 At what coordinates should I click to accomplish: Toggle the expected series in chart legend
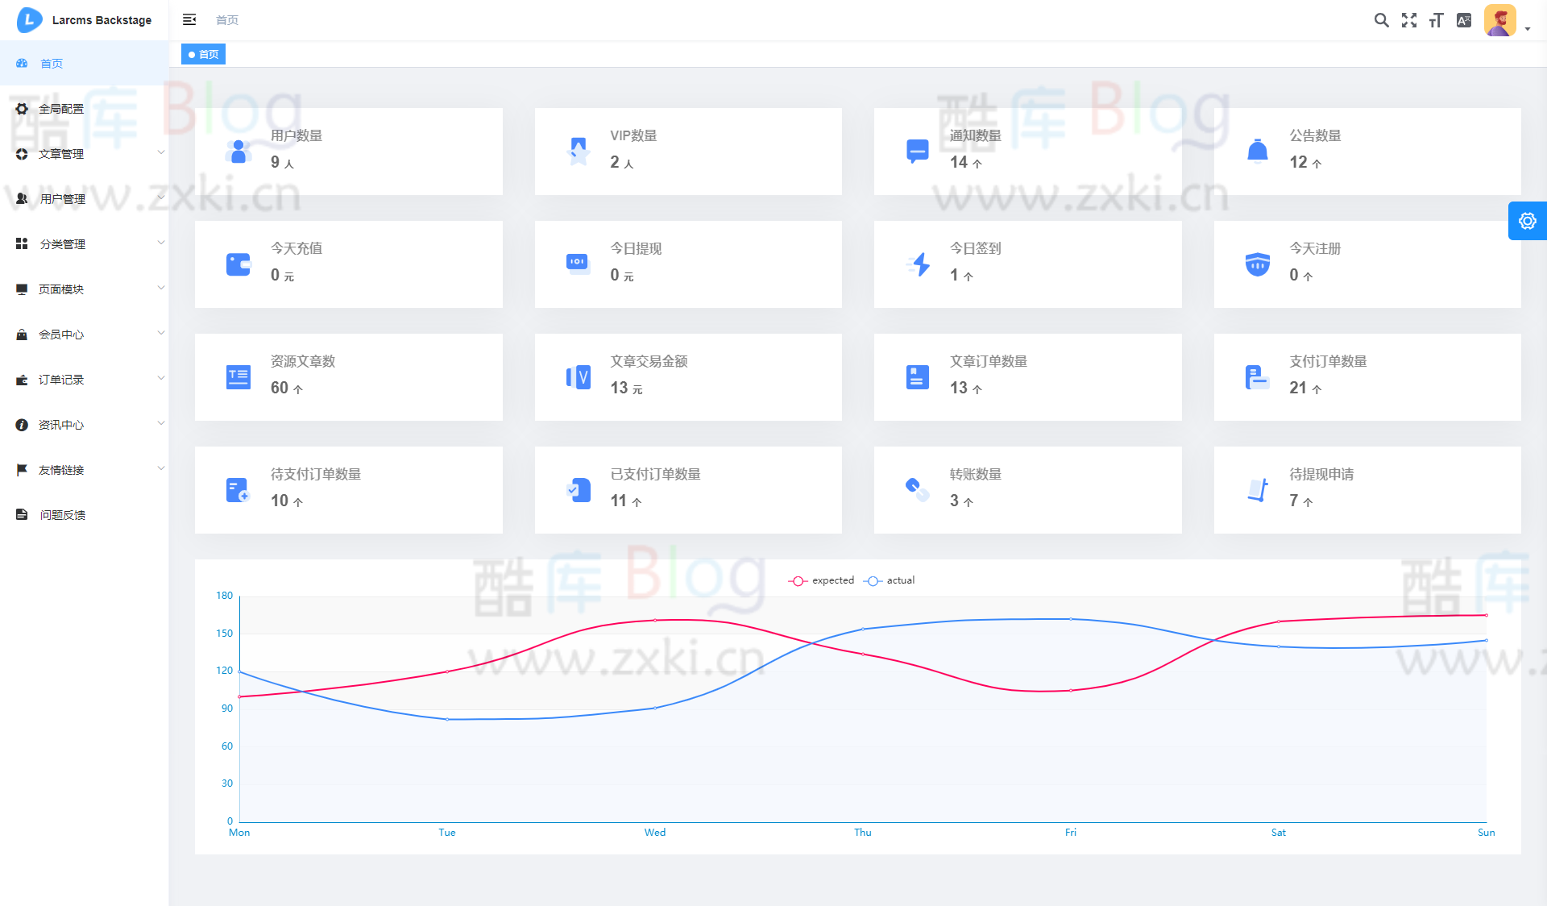point(822,580)
